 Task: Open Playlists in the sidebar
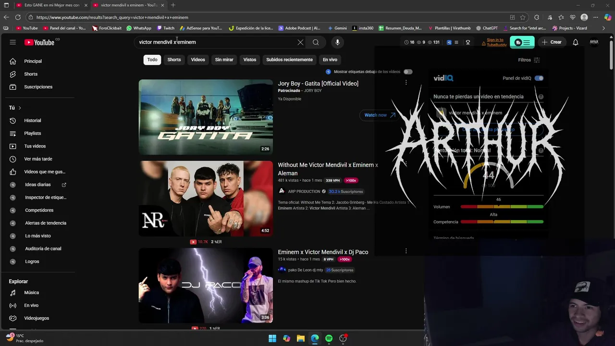32,133
